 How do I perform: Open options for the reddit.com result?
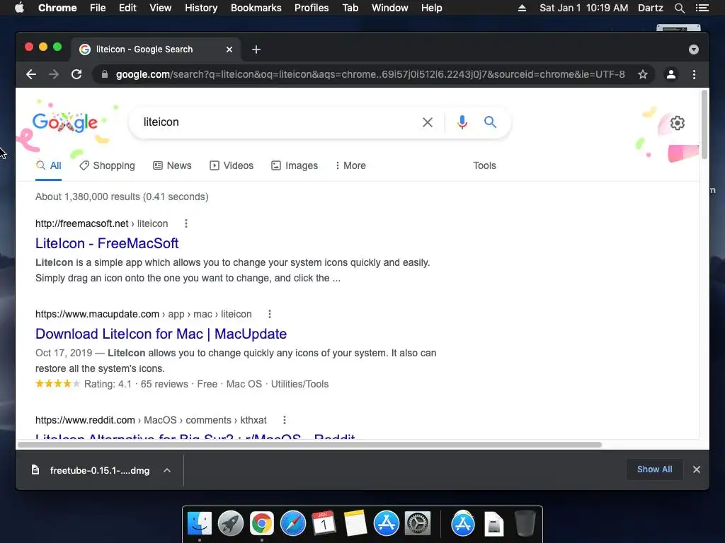click(x=285, y=420)
